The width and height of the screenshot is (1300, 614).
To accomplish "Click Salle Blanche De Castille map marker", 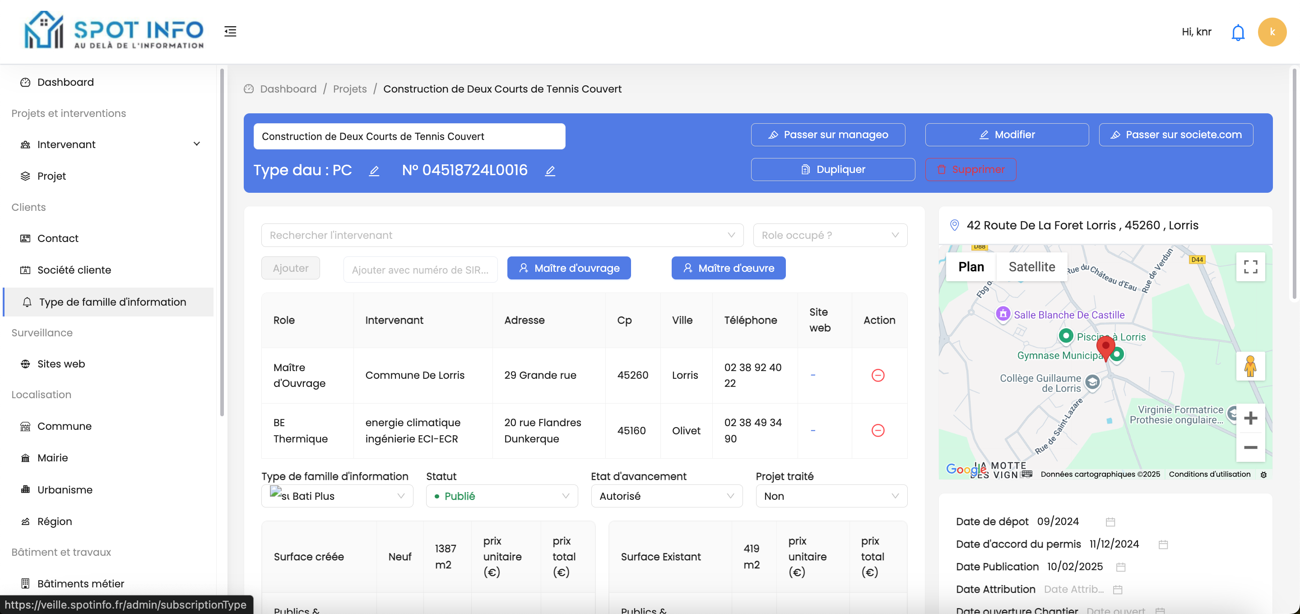I will (1003, 314).
